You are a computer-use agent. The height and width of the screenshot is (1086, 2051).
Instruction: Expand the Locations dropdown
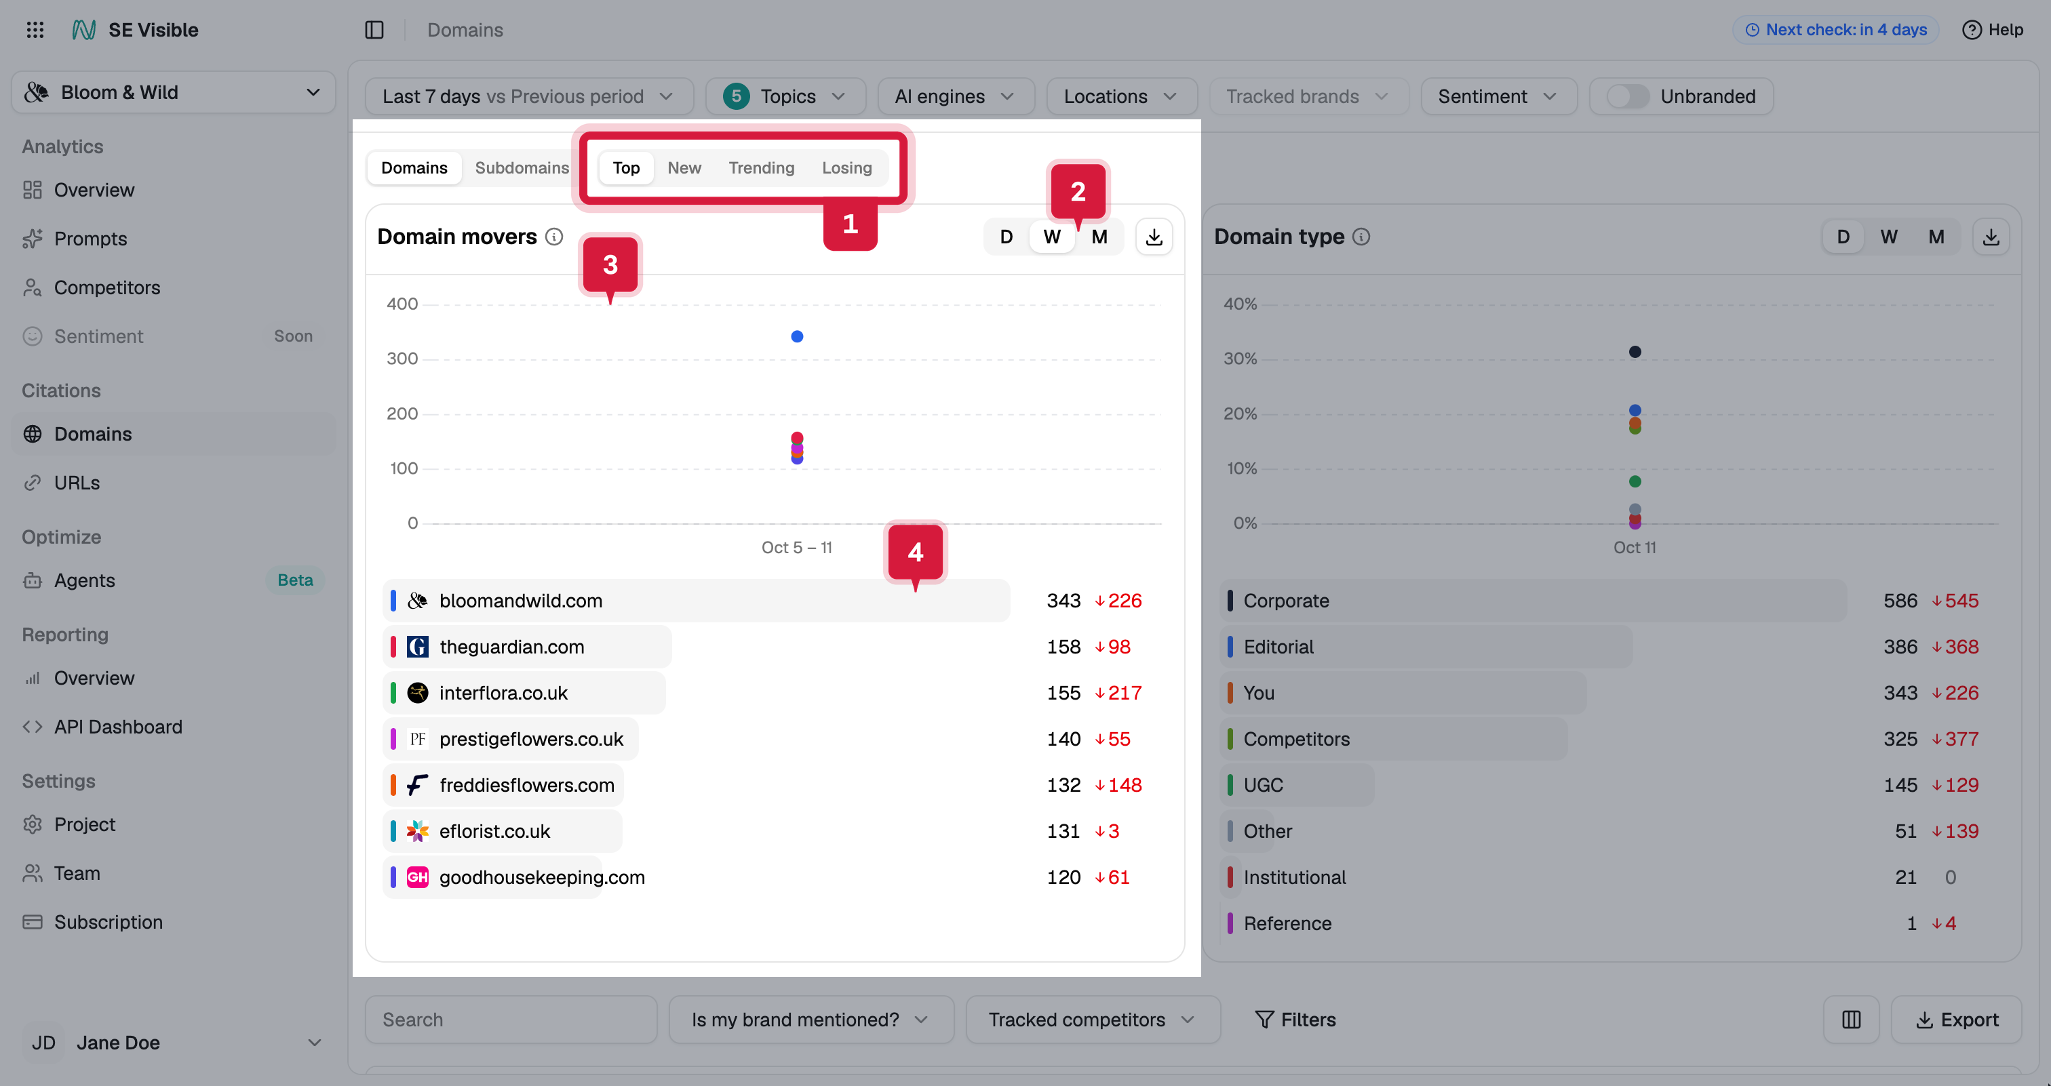click(x=1122, y=96)
